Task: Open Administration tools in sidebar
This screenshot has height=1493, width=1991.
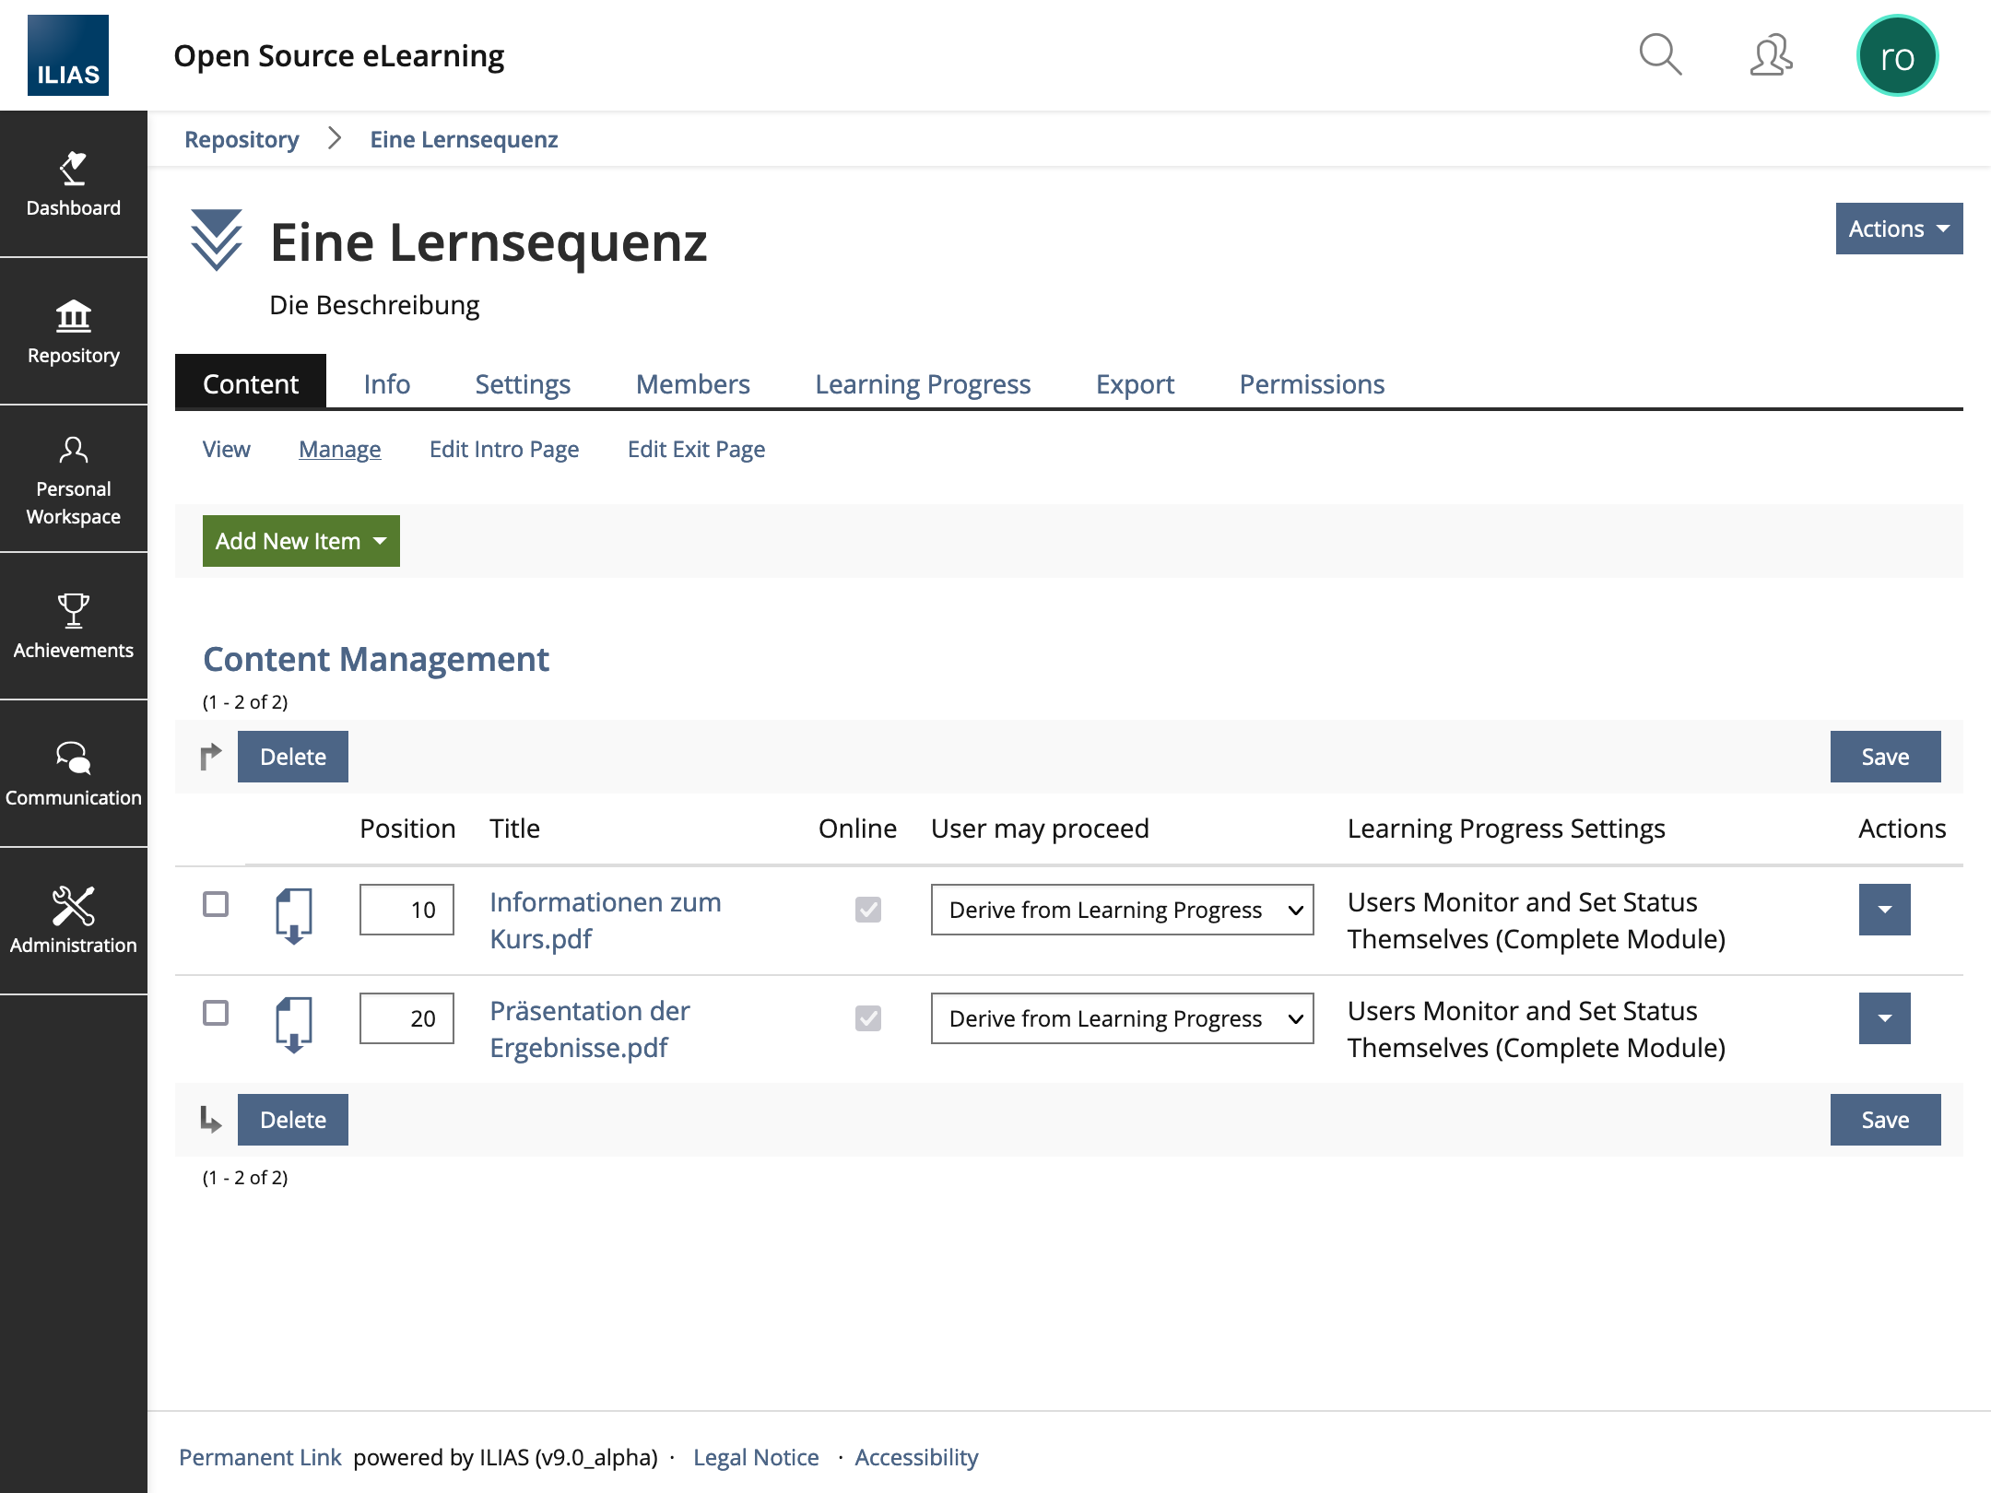Action: point(74,922)
